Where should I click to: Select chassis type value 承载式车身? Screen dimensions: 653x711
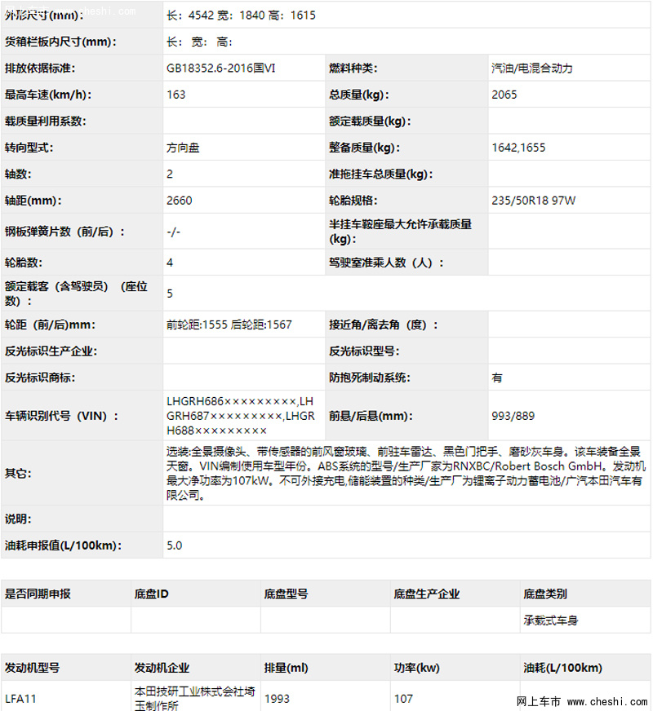[550, 620]
